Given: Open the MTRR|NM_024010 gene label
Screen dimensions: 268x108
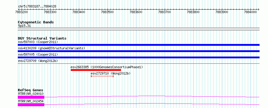Looking at the screenshot, I should 31,94.
